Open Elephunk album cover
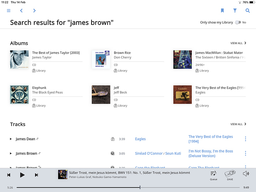The width and height of the screenshot is (256, 192). pyautogui.click(x=19, y=94)
